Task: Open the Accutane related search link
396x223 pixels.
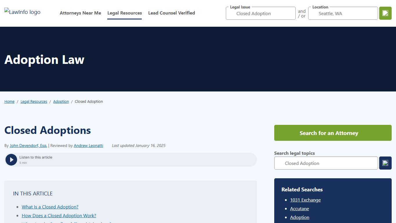Action: pos(299,209)
